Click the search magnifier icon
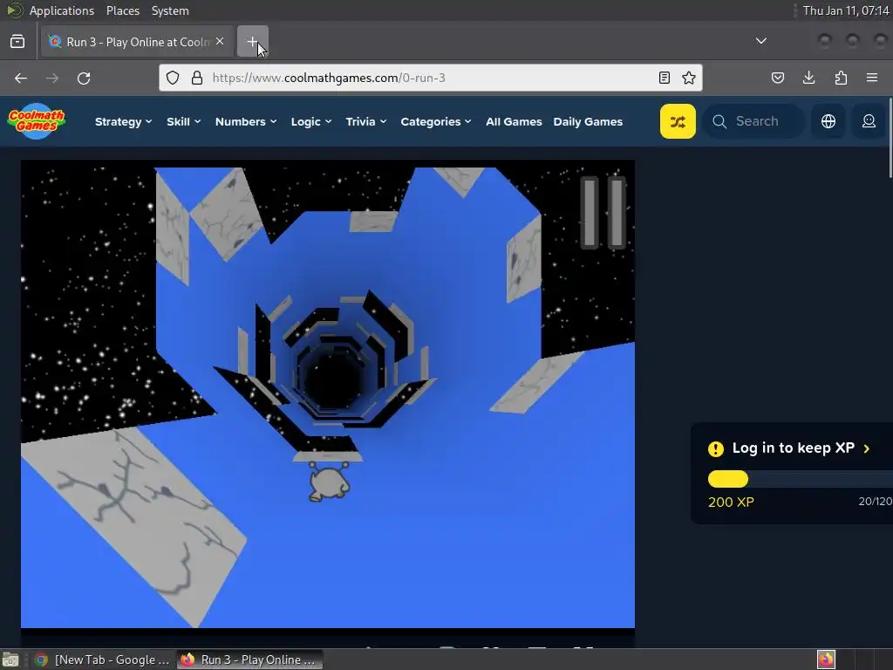Screen dimensions: 893x670 719,121
